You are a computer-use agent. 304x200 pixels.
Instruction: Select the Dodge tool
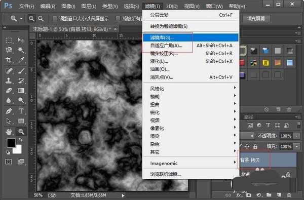pyautogui.click(x=21, y=100)
